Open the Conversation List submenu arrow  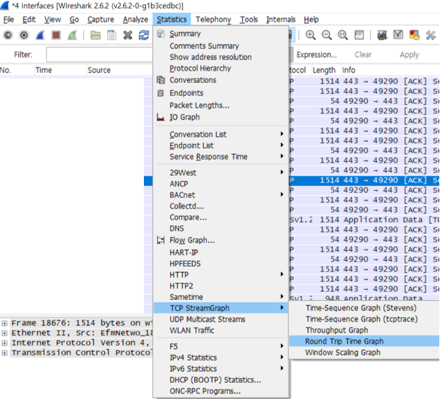282,134
